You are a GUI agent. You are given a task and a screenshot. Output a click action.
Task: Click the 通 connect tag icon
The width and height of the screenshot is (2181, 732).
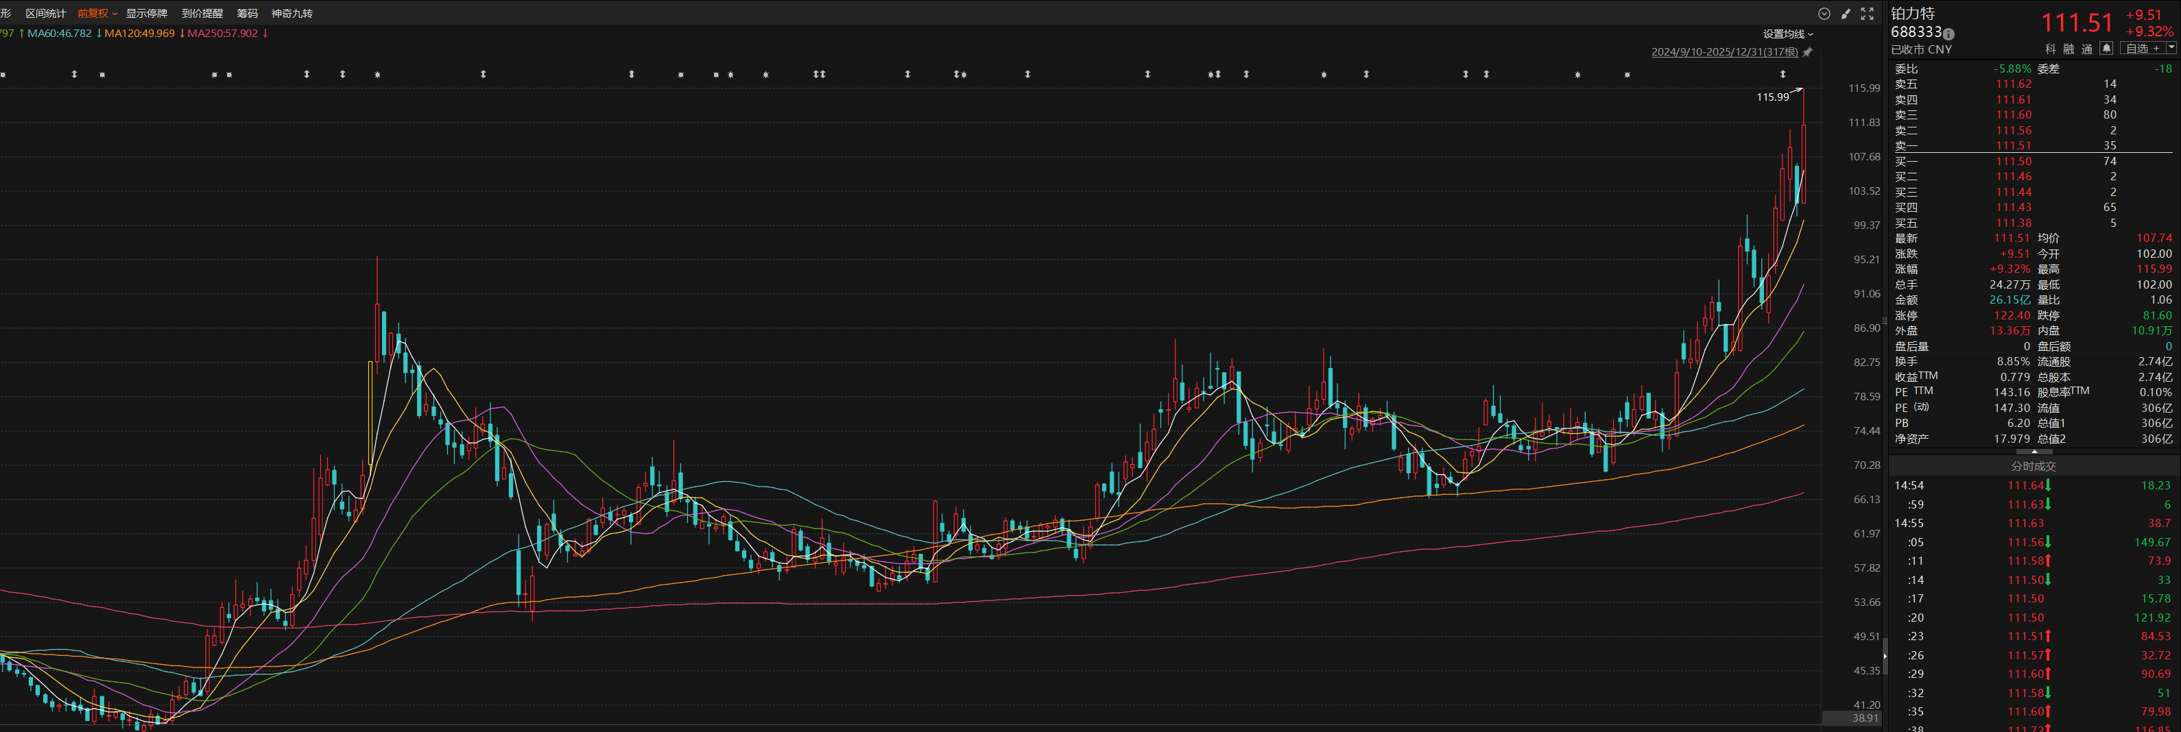pyautogui.click(x=2087, y=49)
